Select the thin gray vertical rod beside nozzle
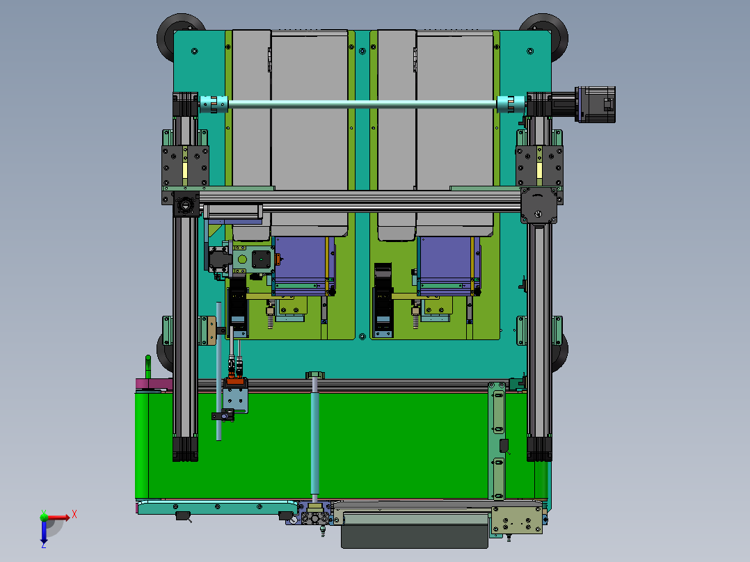Viewport: 750px width, 562px height. [218, 371]
